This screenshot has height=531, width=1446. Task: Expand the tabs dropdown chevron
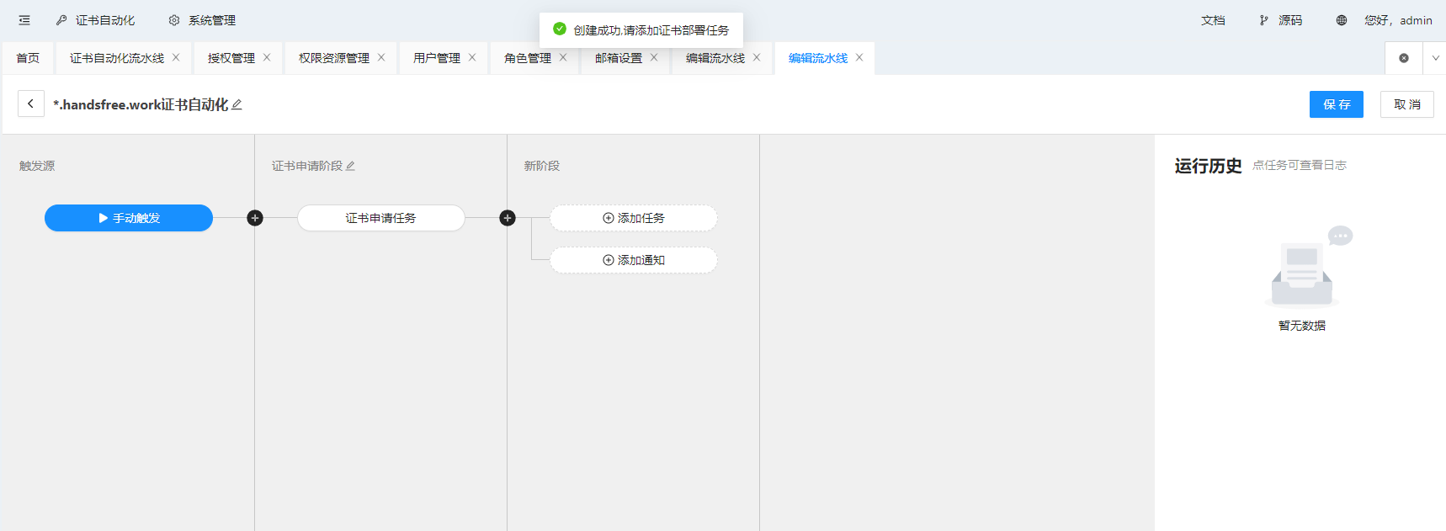pyautogui.click(x=1435, y=58)
